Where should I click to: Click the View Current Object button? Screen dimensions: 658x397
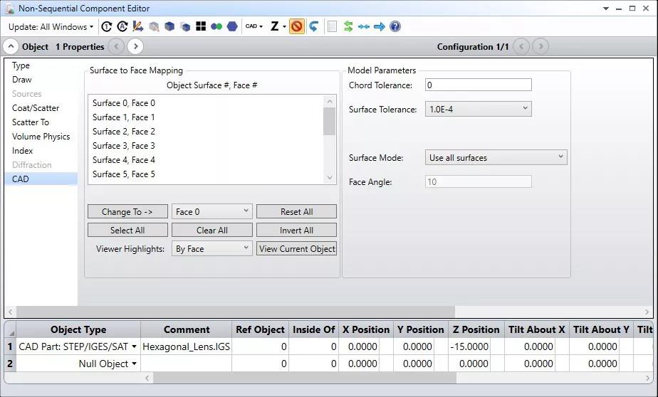(296, 248)
